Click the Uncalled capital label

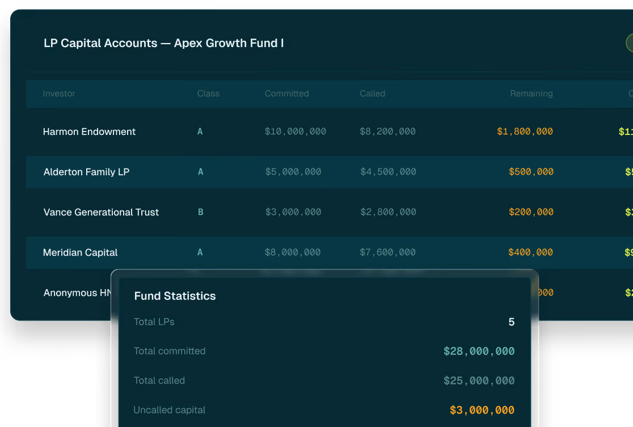point(170,410)
